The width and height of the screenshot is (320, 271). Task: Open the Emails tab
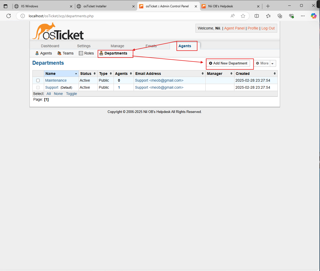pyautogui.click(x=151, y=46)
